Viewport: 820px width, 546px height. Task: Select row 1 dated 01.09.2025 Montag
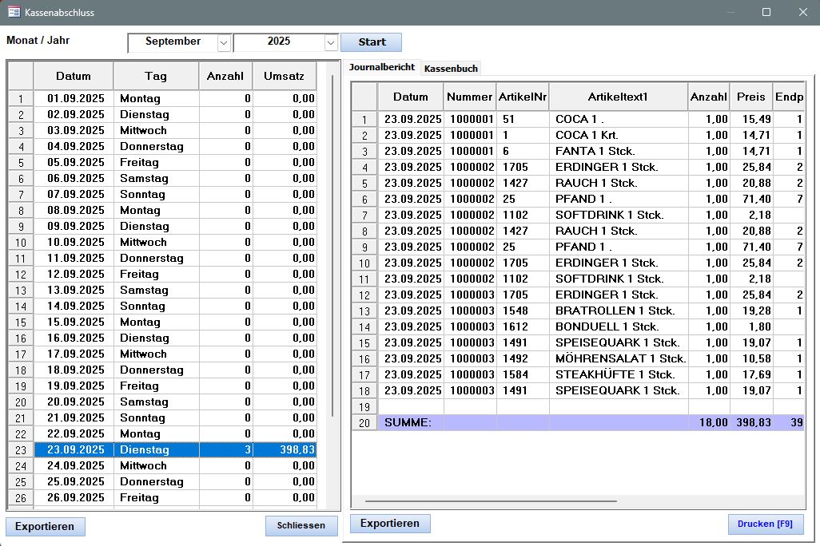click(x=160, y=99)
